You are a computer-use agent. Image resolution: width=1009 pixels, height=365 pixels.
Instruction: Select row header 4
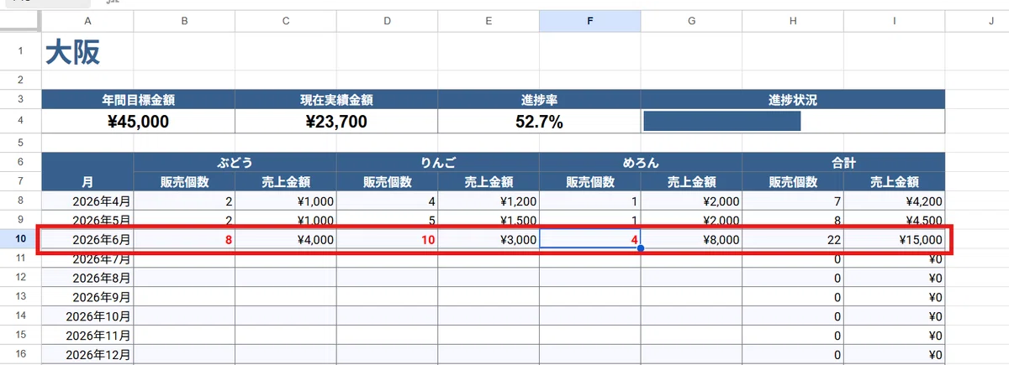point(20,121)
